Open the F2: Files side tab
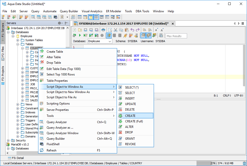Viewport: 247px width, 166px height. [3, 54]
